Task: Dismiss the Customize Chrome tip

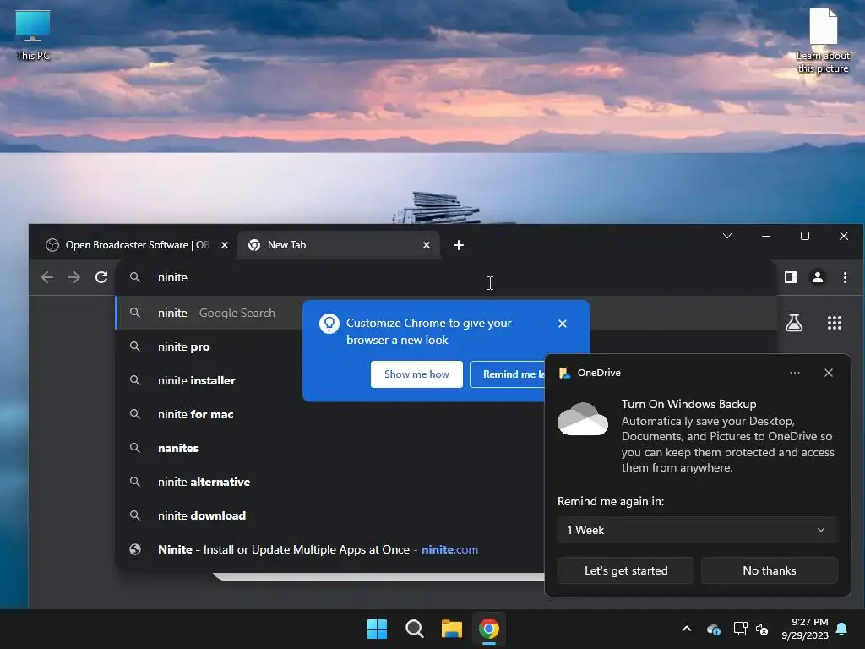Action: click(562, 324)
